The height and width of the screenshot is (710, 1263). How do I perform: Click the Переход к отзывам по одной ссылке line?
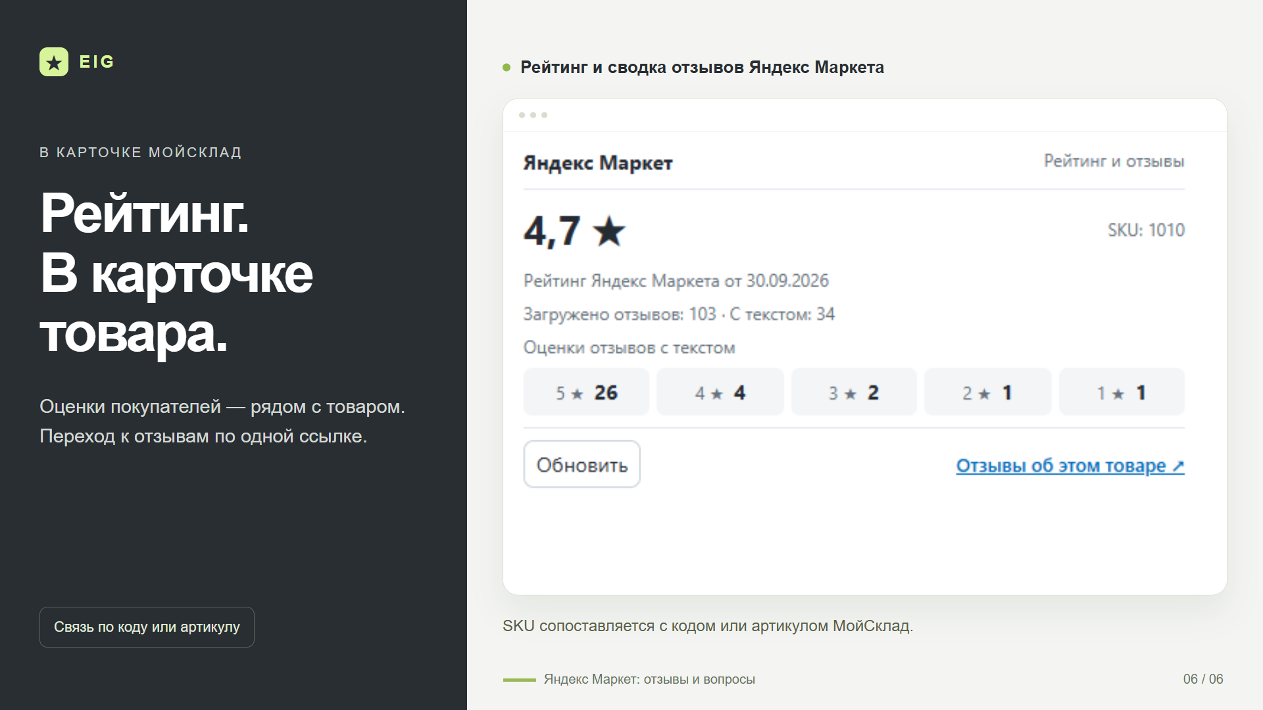203,436
